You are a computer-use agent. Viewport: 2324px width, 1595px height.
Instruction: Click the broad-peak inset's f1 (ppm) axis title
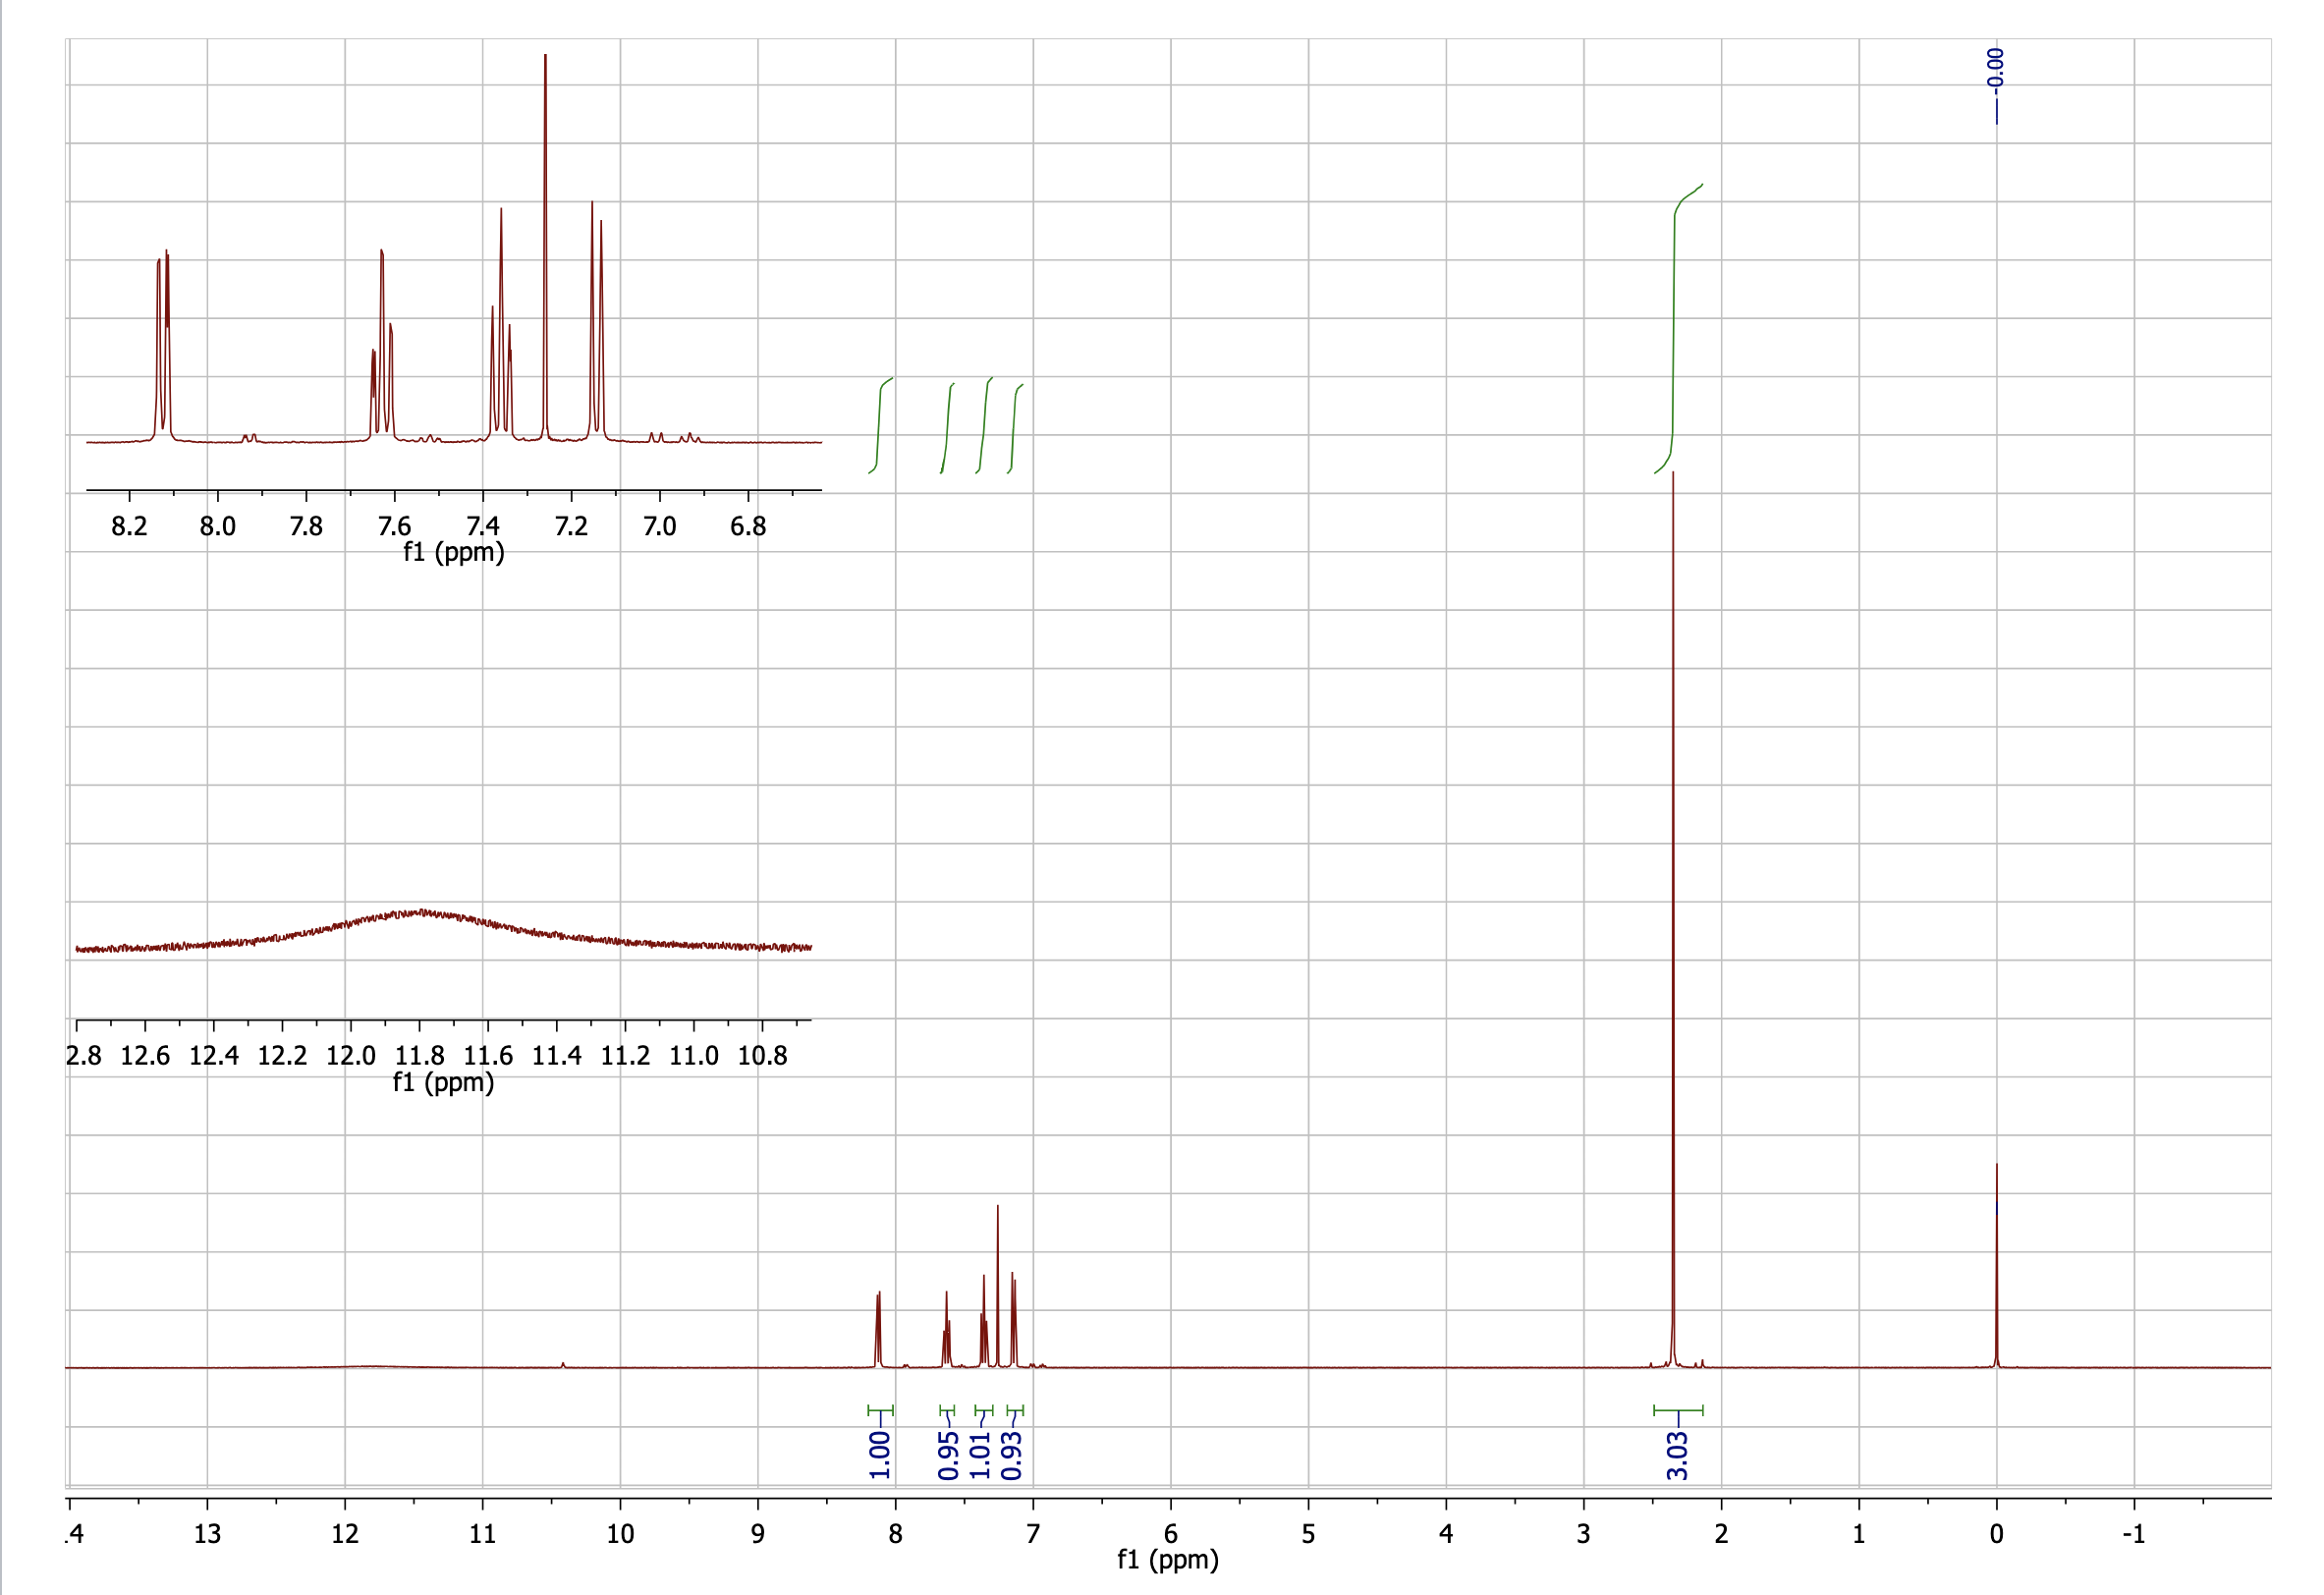coord(443,1082)
